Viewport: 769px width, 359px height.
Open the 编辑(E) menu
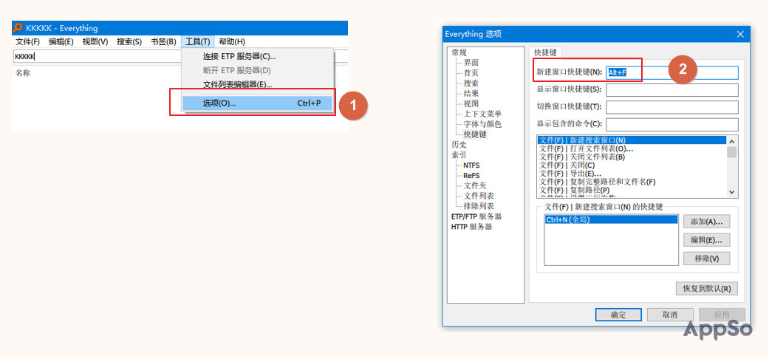(61, 42)
